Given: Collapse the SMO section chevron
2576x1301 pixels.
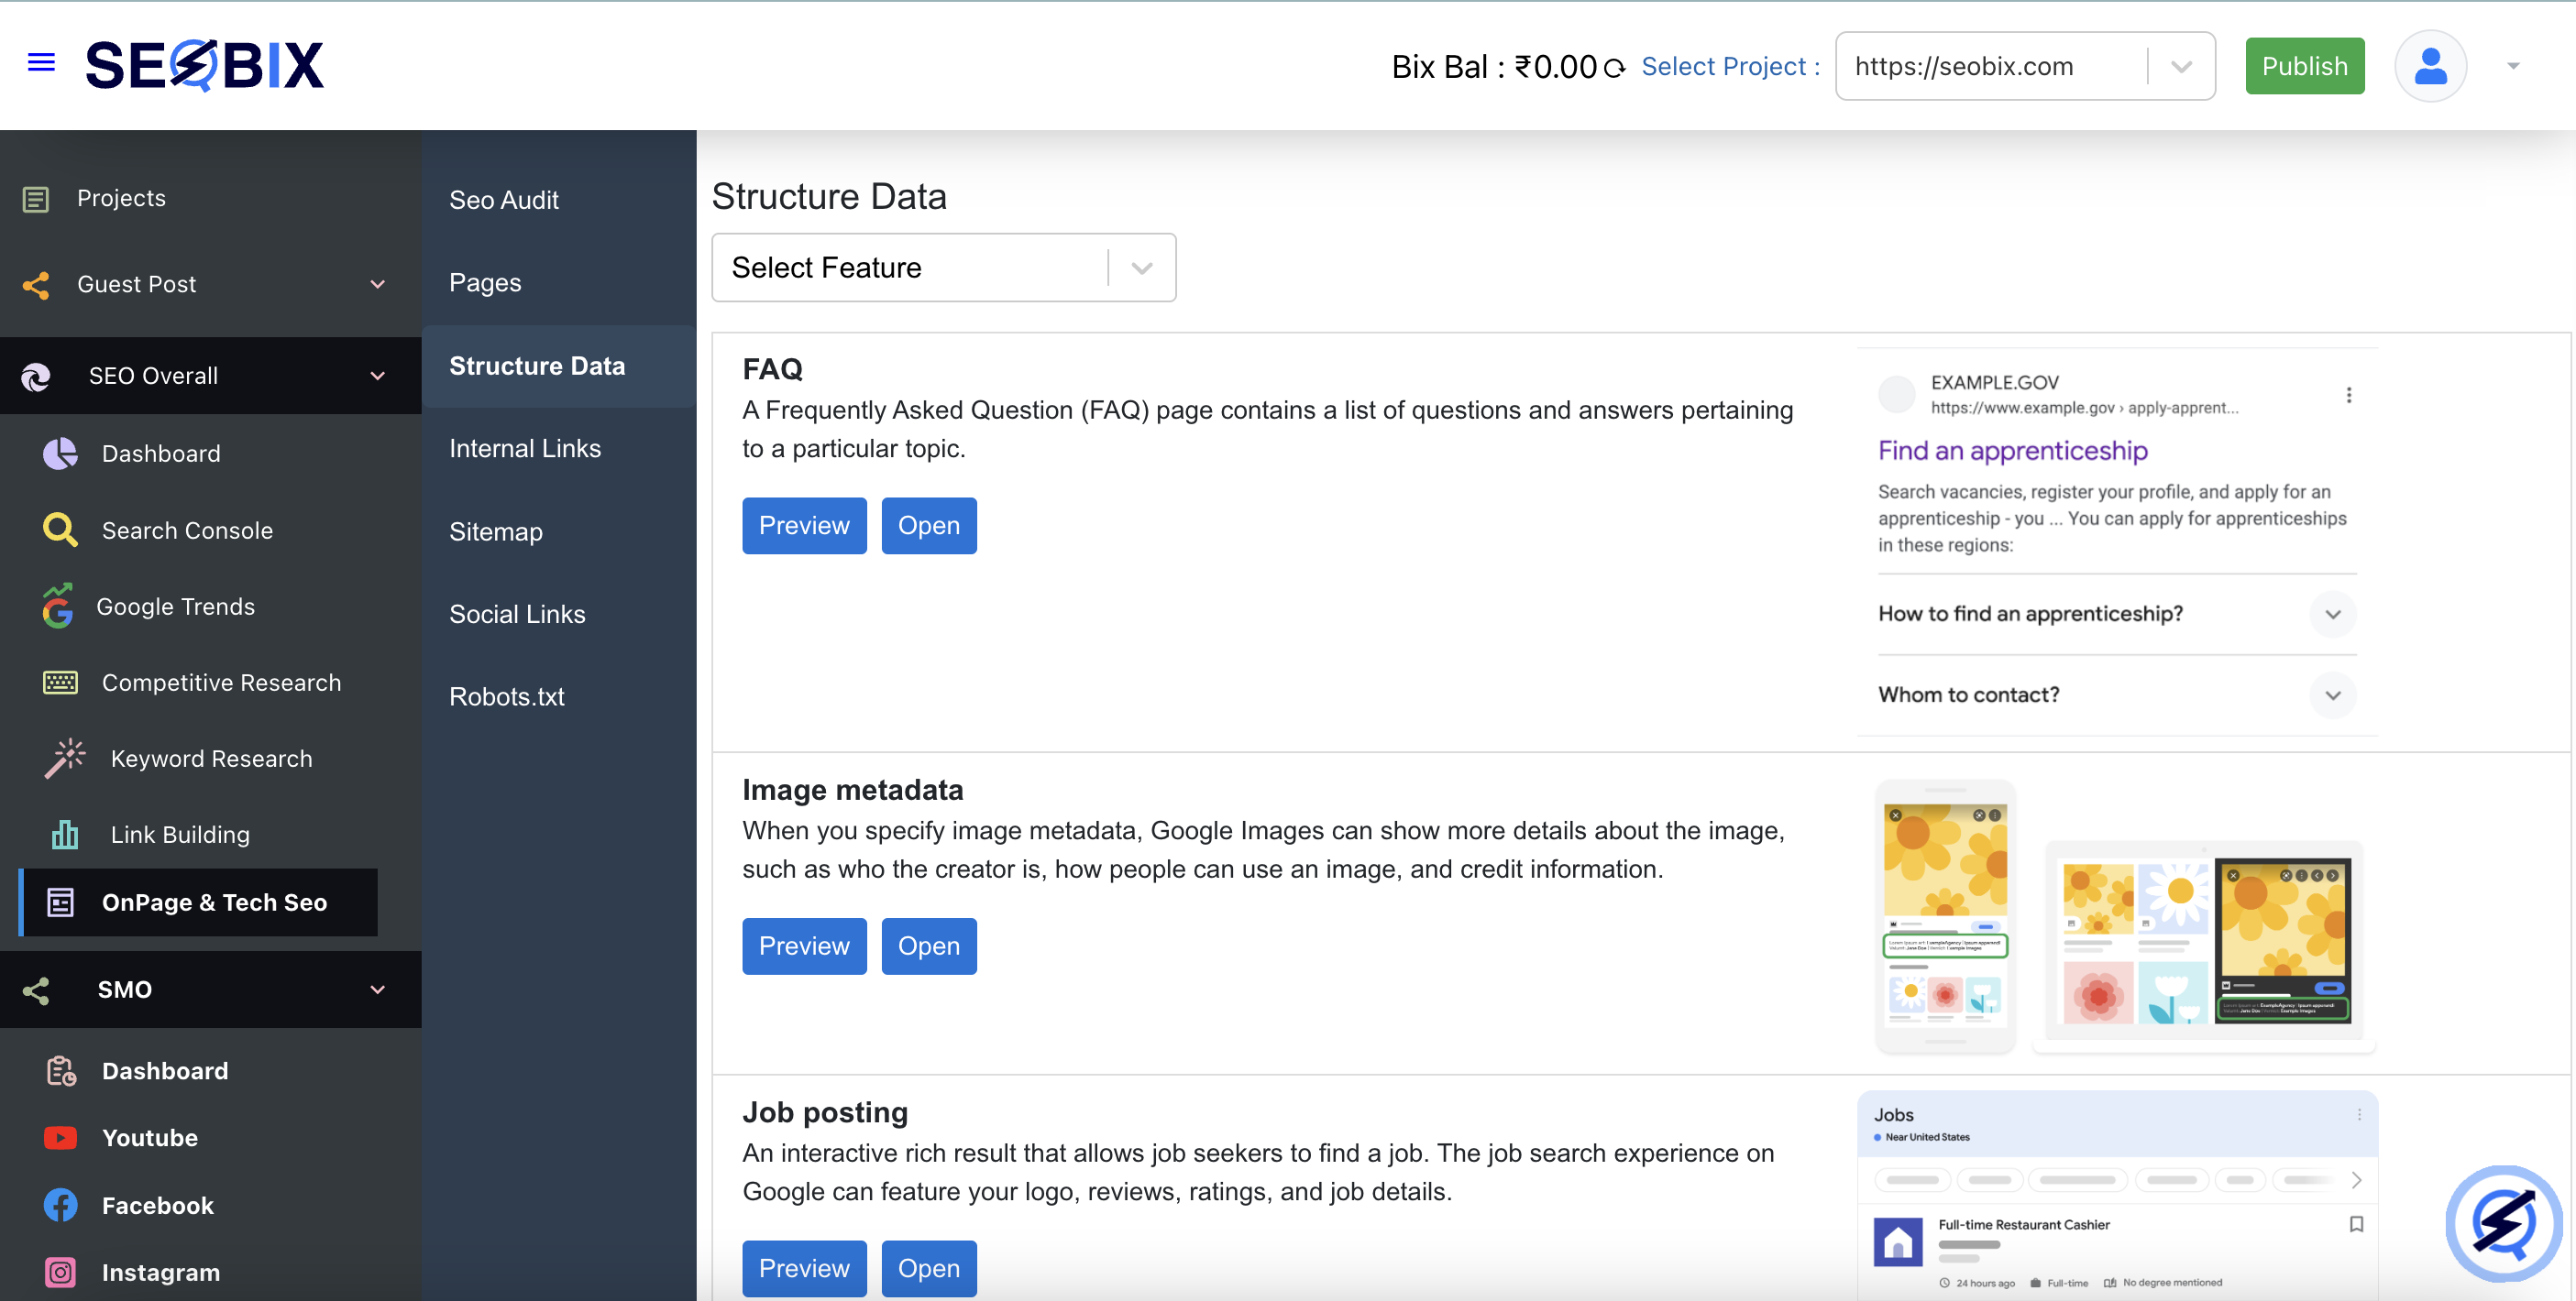Looking at the screenshot, I should click(x=378, y=990).
